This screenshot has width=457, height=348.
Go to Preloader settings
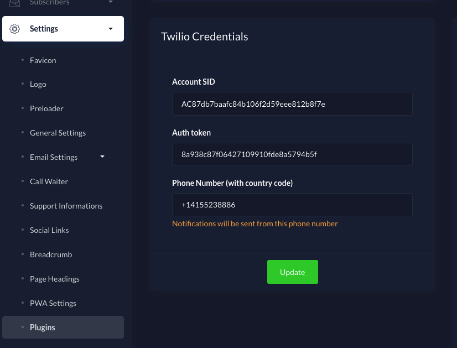click(x=46, y=108)
